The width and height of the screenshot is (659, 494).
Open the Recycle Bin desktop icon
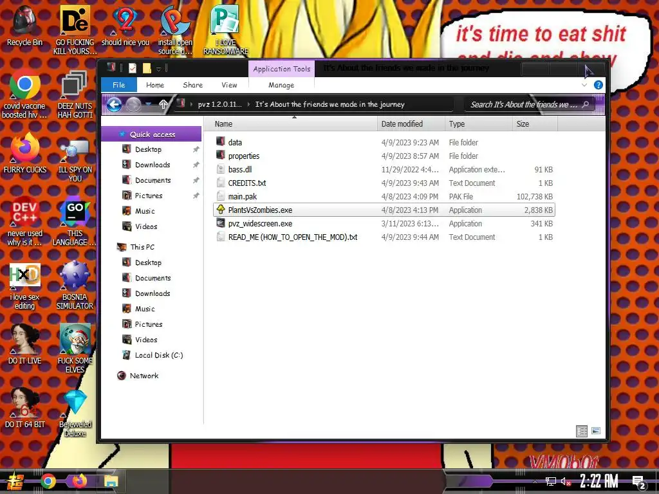(24, 25)
